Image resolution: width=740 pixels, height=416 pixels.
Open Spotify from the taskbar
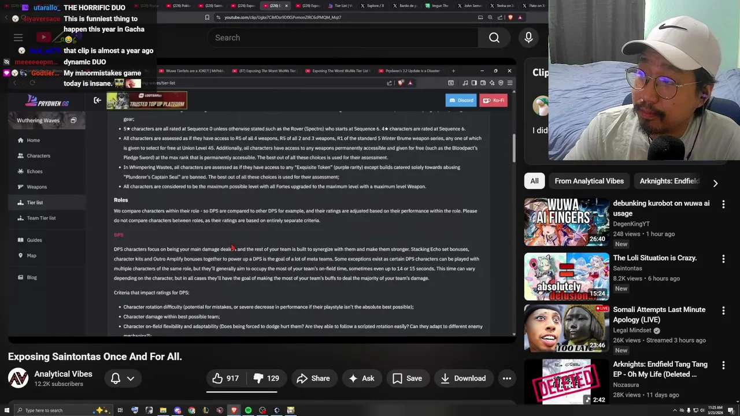[x=248, y=410]
